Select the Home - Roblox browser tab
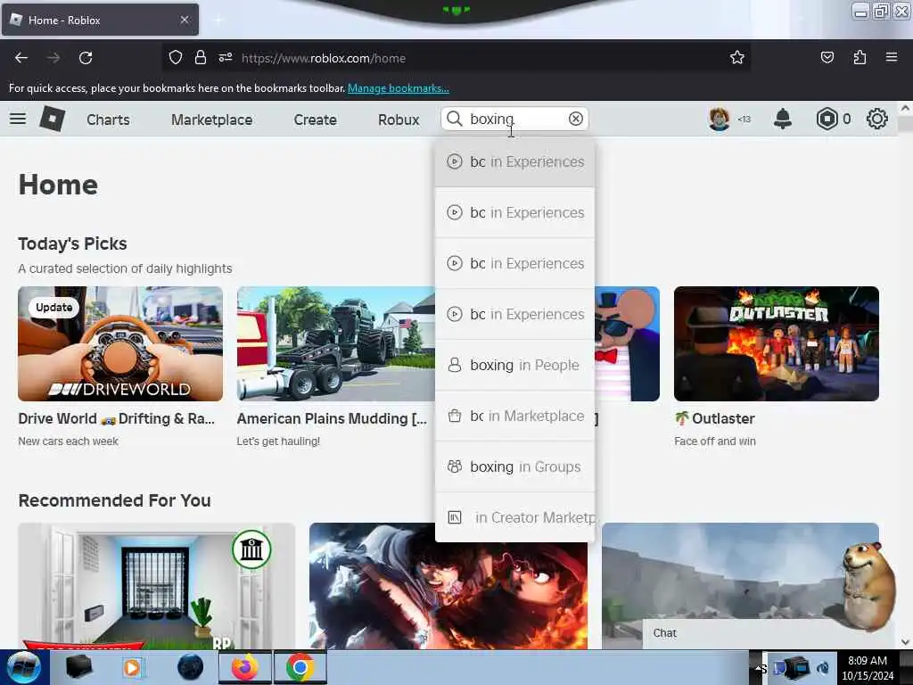Image resolution: width=913 pixels, height=685 pixels. 100,20
